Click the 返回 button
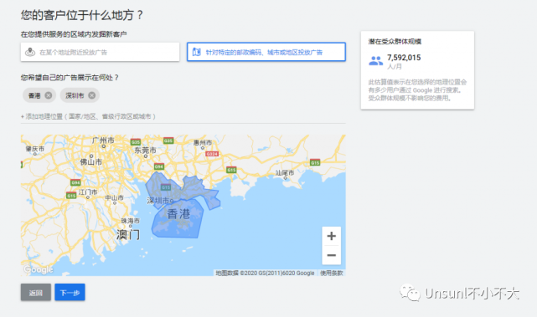The height and width of the screenshot is (317, 537). [x=36, y=293]
